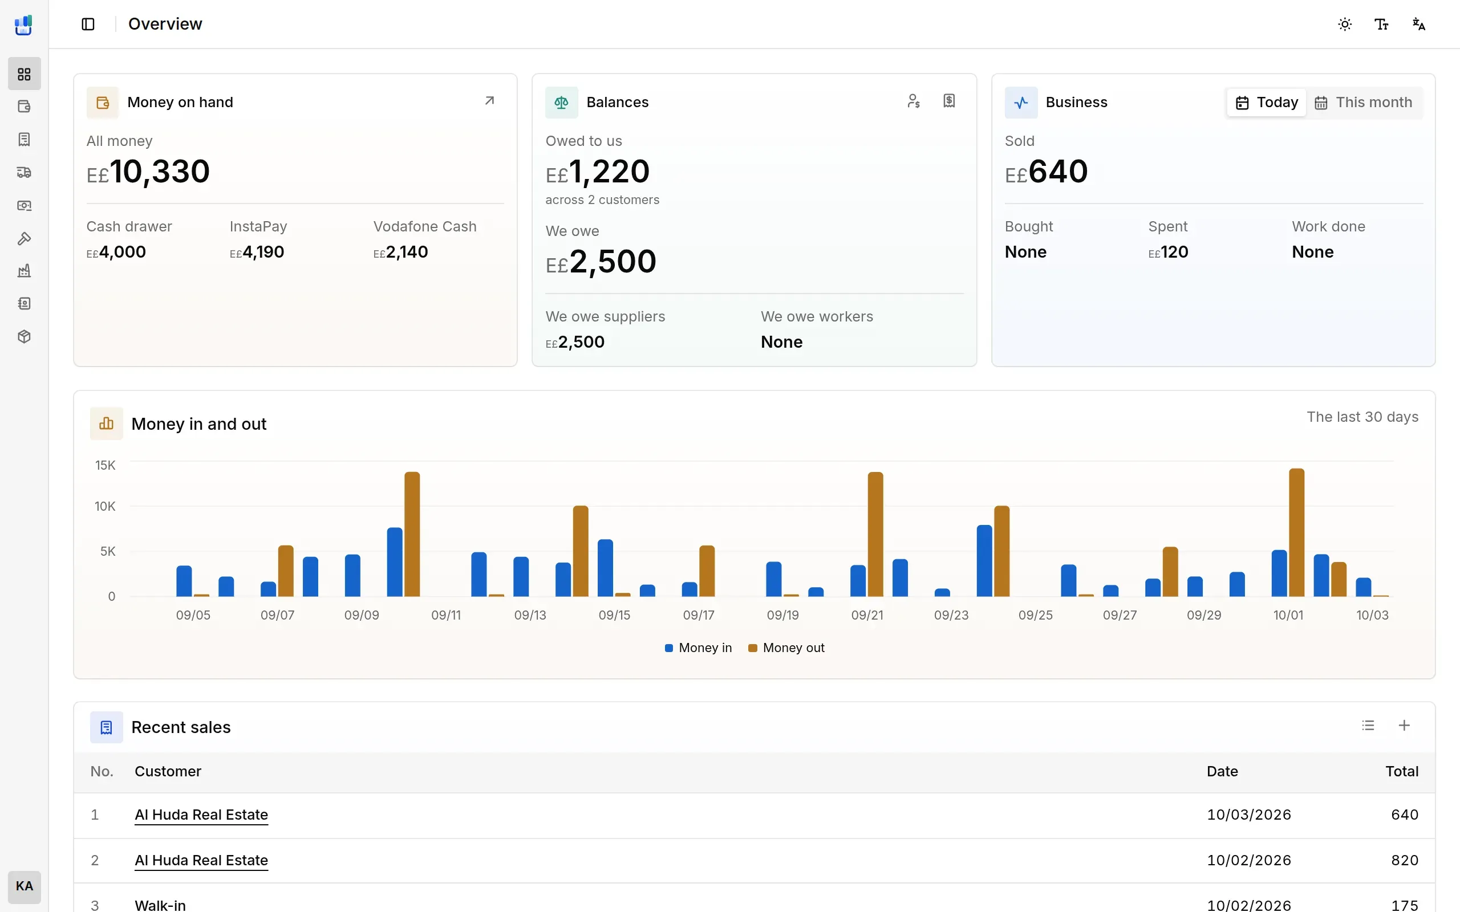The width and height of the screenshot is (1460, 912).
Task: Click the KA user avatar
Action: click(x=24, y=887)
